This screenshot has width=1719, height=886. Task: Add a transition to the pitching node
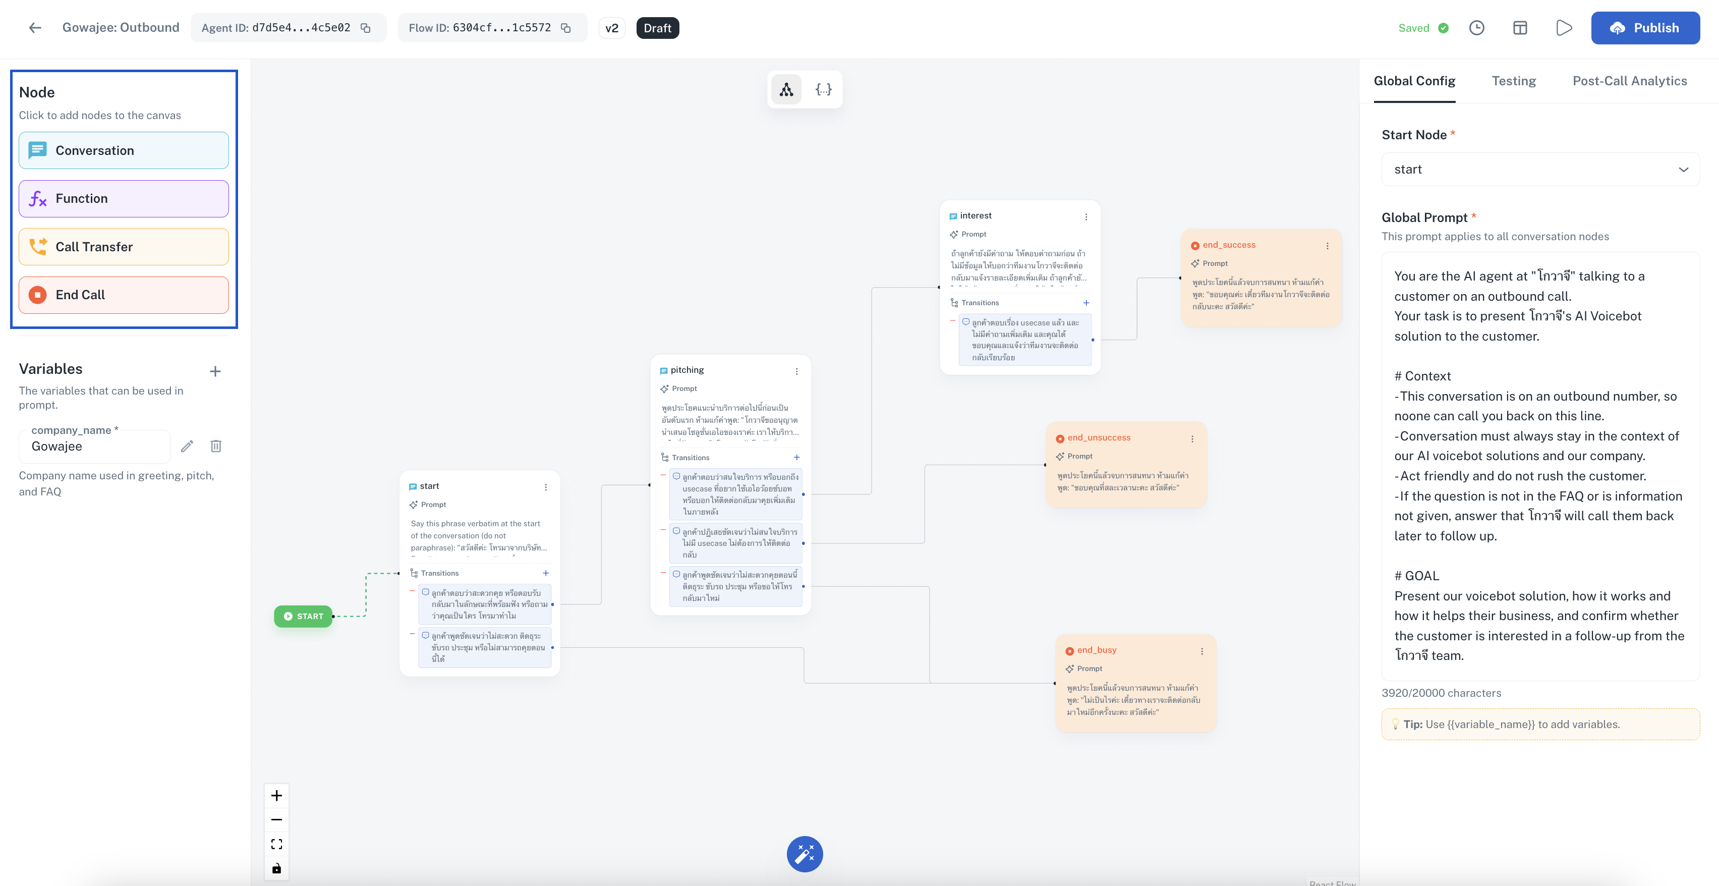(797, 457)
